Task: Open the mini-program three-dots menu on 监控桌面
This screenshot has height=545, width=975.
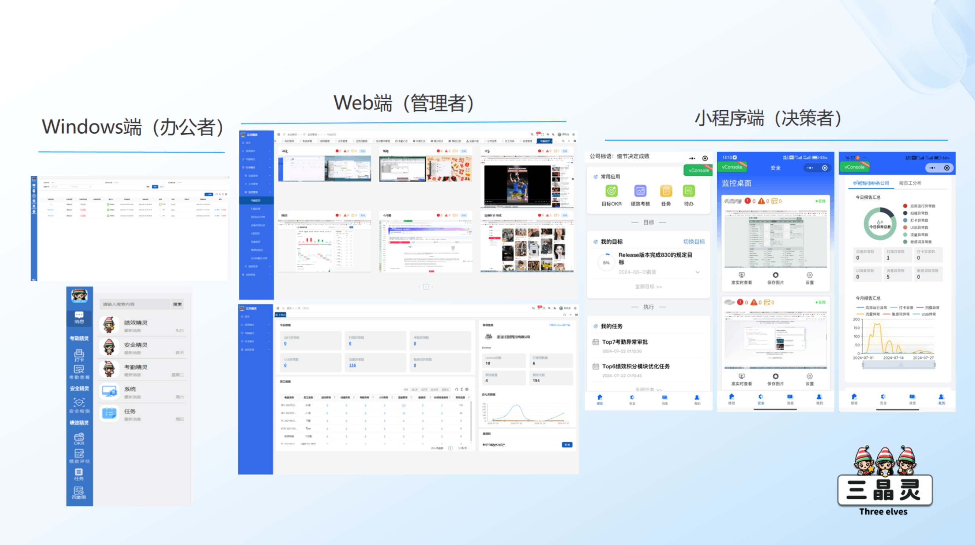Action: click(810, 168)
